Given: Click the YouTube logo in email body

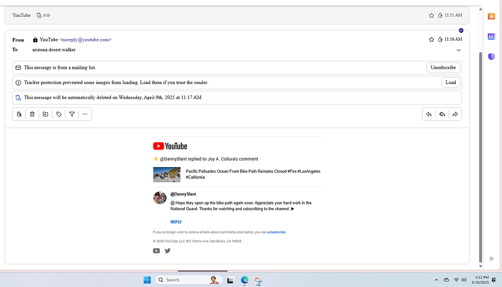Looking at the screenshot, I should pos(170,146).
